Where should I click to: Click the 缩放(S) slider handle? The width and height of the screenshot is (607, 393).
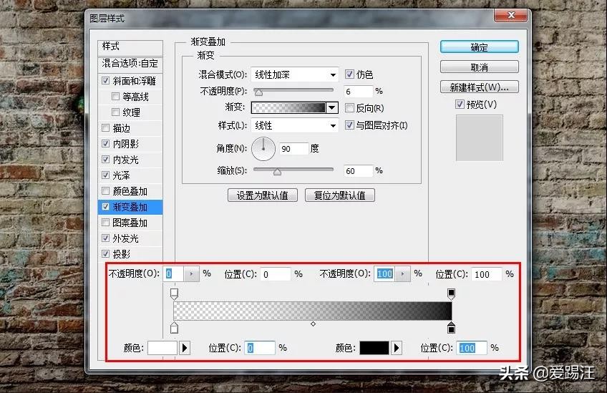[277, 172]
